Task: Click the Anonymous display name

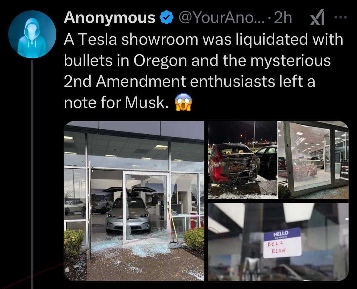Action: point(110,18)
